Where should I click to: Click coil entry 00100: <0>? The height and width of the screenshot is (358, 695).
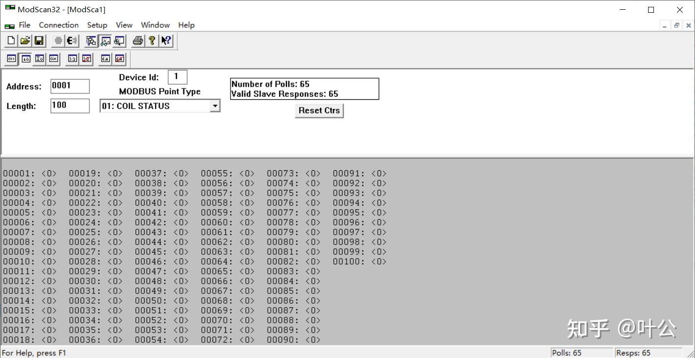pyautogui.click(x=360, y=262)
